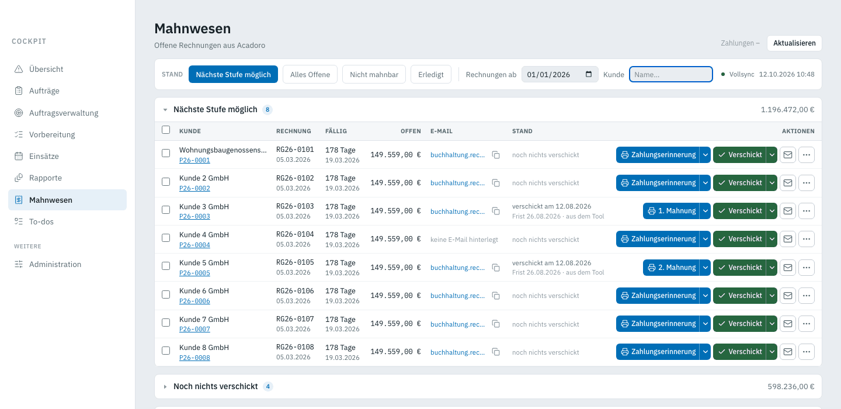
Task: Open Einsätze in the sidebar
Action: pos(67,156)
